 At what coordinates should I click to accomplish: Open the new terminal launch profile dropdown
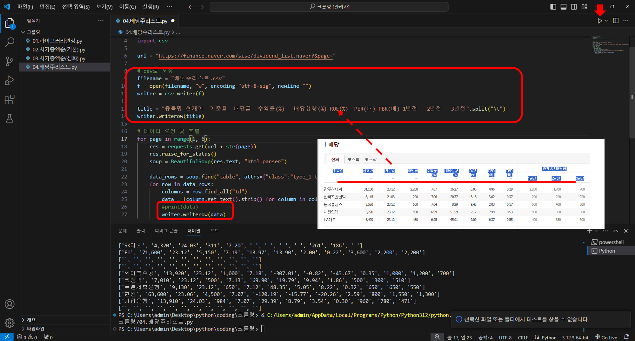(x=596, y=231)
